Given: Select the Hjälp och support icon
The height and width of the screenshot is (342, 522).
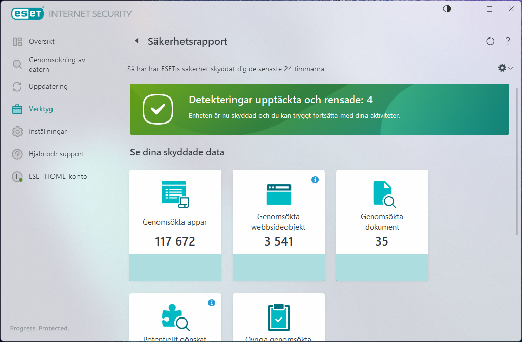Looking at the screenshot, I should pyautogui.click(x=18, y=154).
